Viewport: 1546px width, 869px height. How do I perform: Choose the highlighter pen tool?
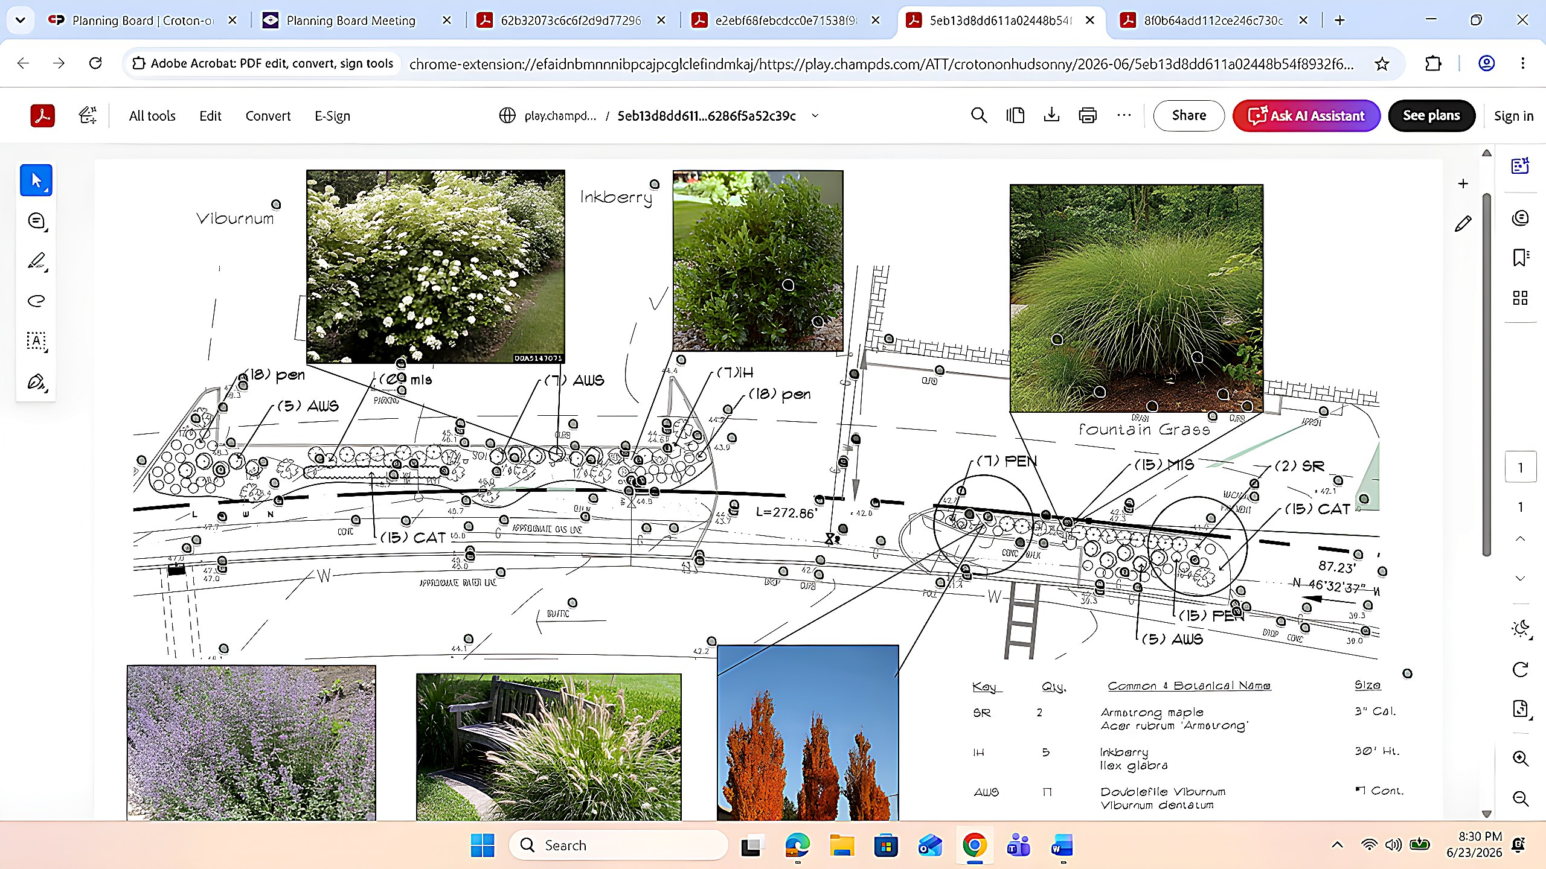coord(36,261)
